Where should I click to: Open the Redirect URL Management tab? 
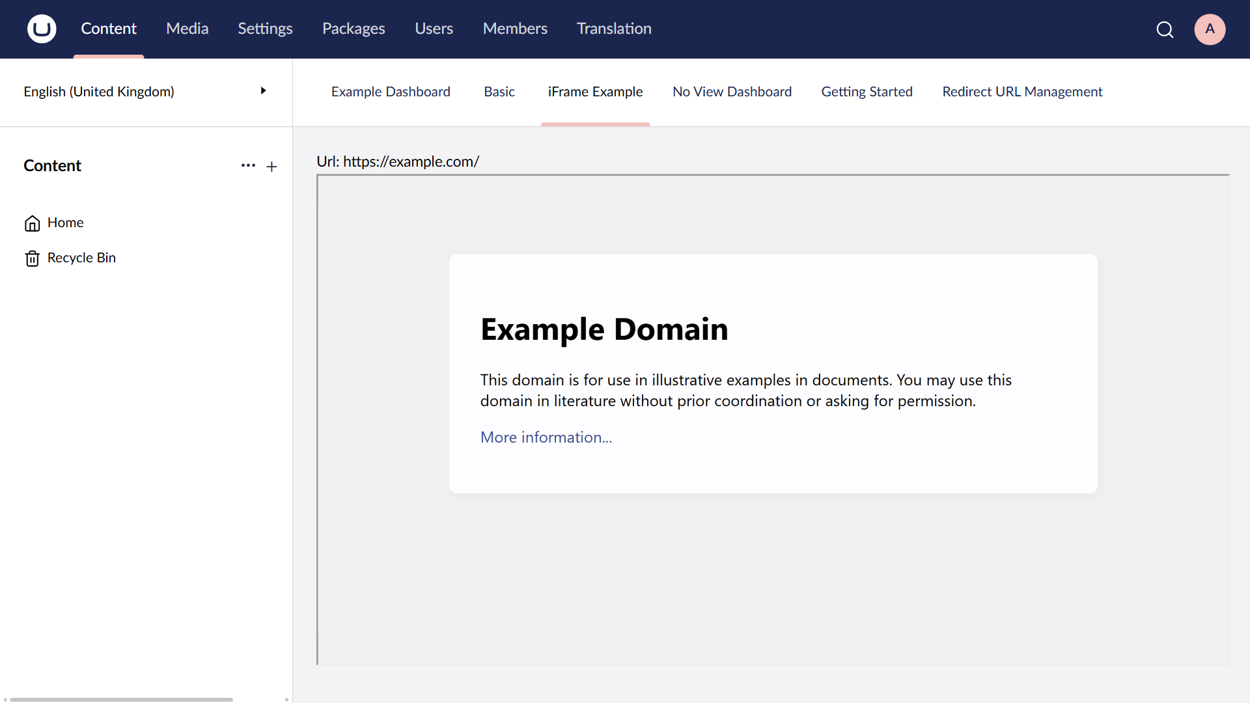pos(1022,92)
